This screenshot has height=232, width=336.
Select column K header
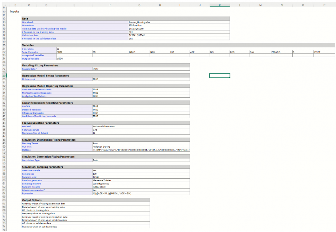(220, 5)
